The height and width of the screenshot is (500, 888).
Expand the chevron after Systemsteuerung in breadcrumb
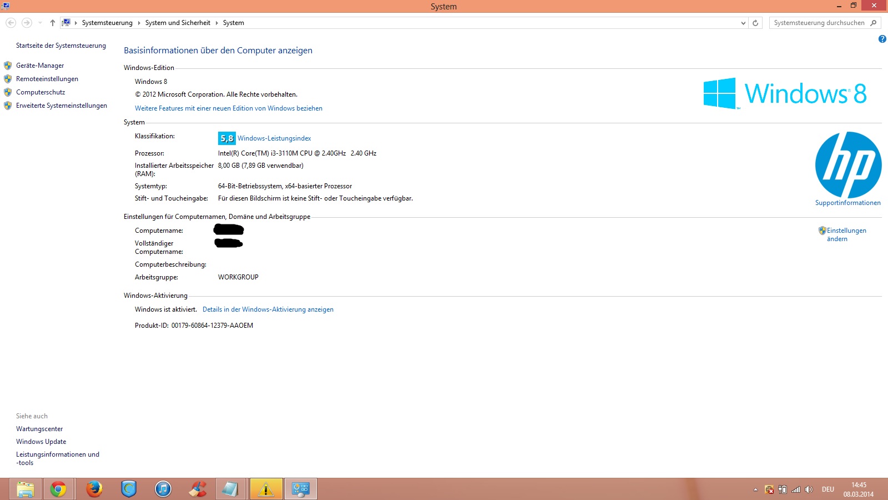(139, 23)
